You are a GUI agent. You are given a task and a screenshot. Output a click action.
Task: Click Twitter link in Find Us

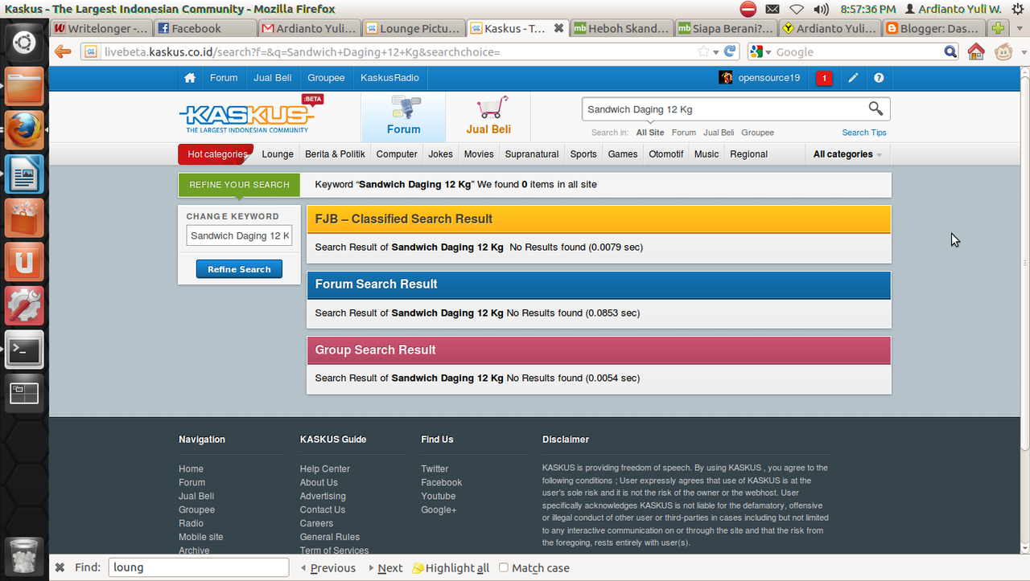point(435,468)
